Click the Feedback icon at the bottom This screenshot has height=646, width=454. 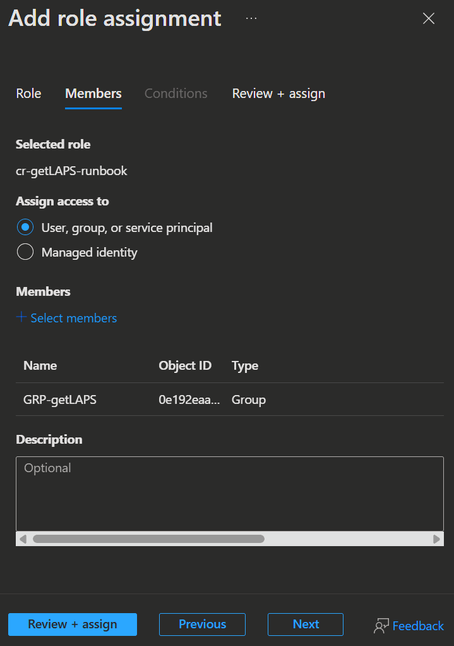point(381,626)
